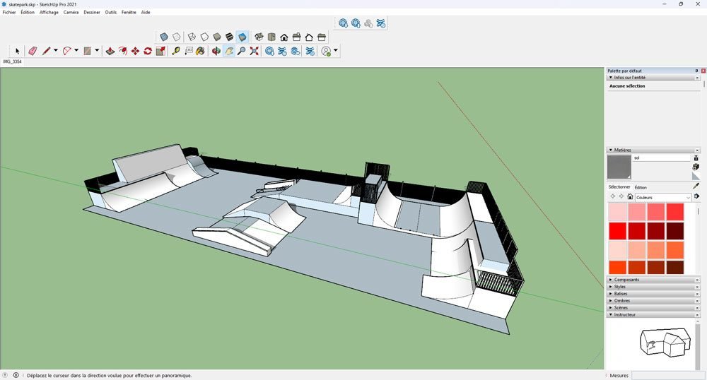Open the Line tool dropdown arrow
The height and width of the screenshot is (380, 707).
[x=55, y=50]
